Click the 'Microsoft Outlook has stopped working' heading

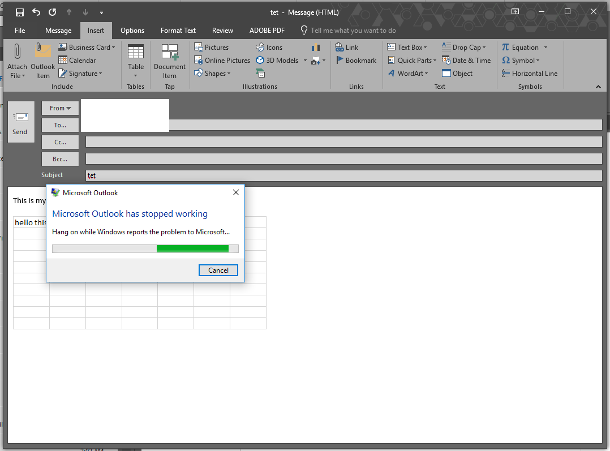(130, 214)
